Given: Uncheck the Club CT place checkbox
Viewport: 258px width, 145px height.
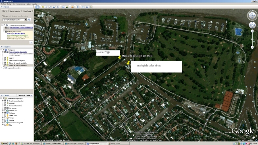Looking at the screenshot, I should pos(5,58).
